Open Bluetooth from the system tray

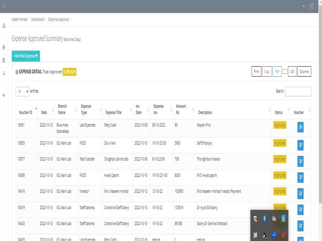pos(264,218)
